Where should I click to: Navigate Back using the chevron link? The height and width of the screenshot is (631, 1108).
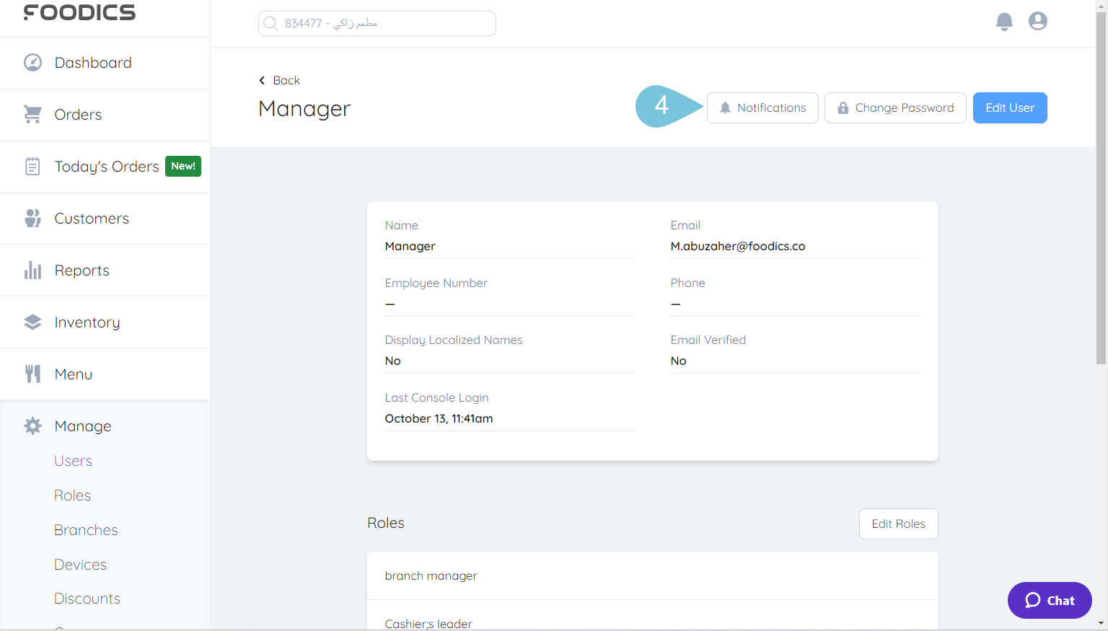278,80
